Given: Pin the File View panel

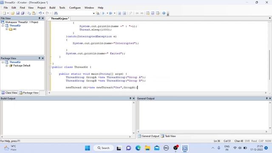Looking at the screenshot, I should 40,18.
